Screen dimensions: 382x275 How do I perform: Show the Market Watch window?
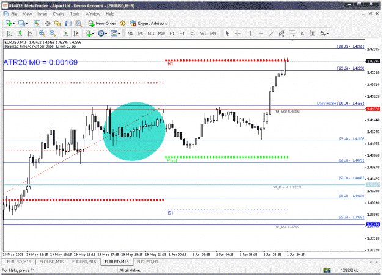pos(37,23)
